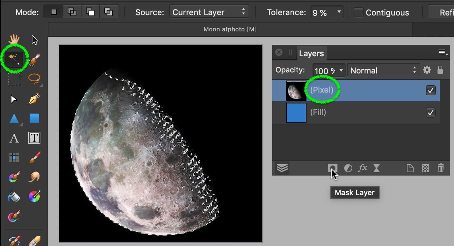Screen dimensions: 454x246
Task: Hide the Pixel layer using its checkbox
Action: [430, 90]
